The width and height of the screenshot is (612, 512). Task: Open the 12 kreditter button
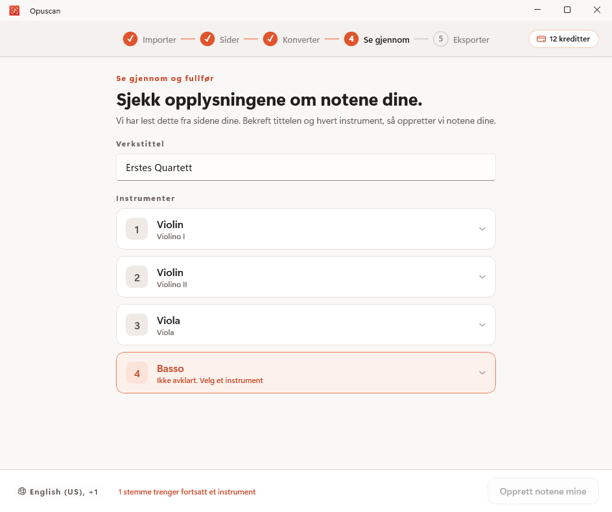(563, 39)
